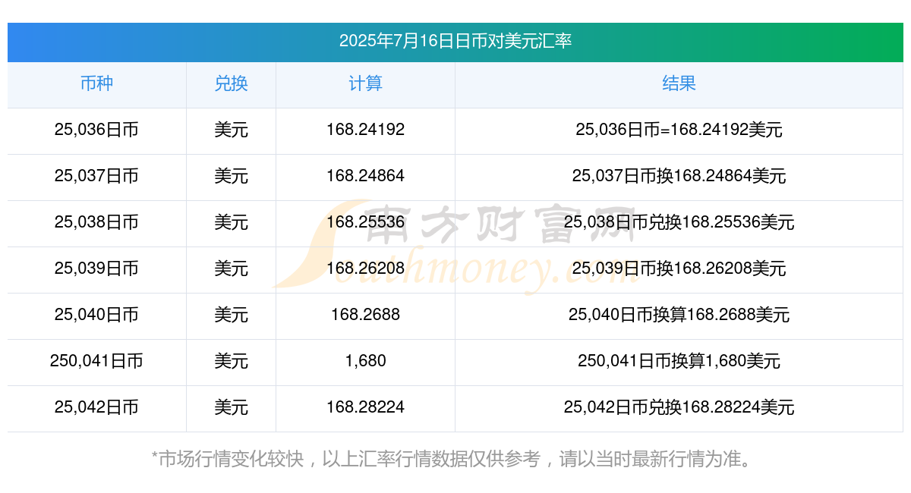Select the 250,041日币 cell

point(96,361)
